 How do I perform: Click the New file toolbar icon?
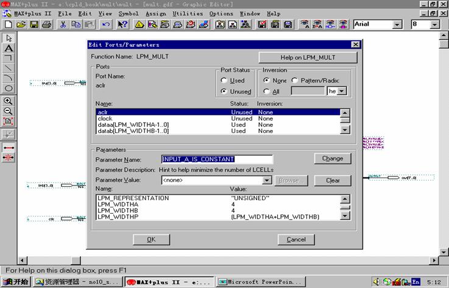9,24
